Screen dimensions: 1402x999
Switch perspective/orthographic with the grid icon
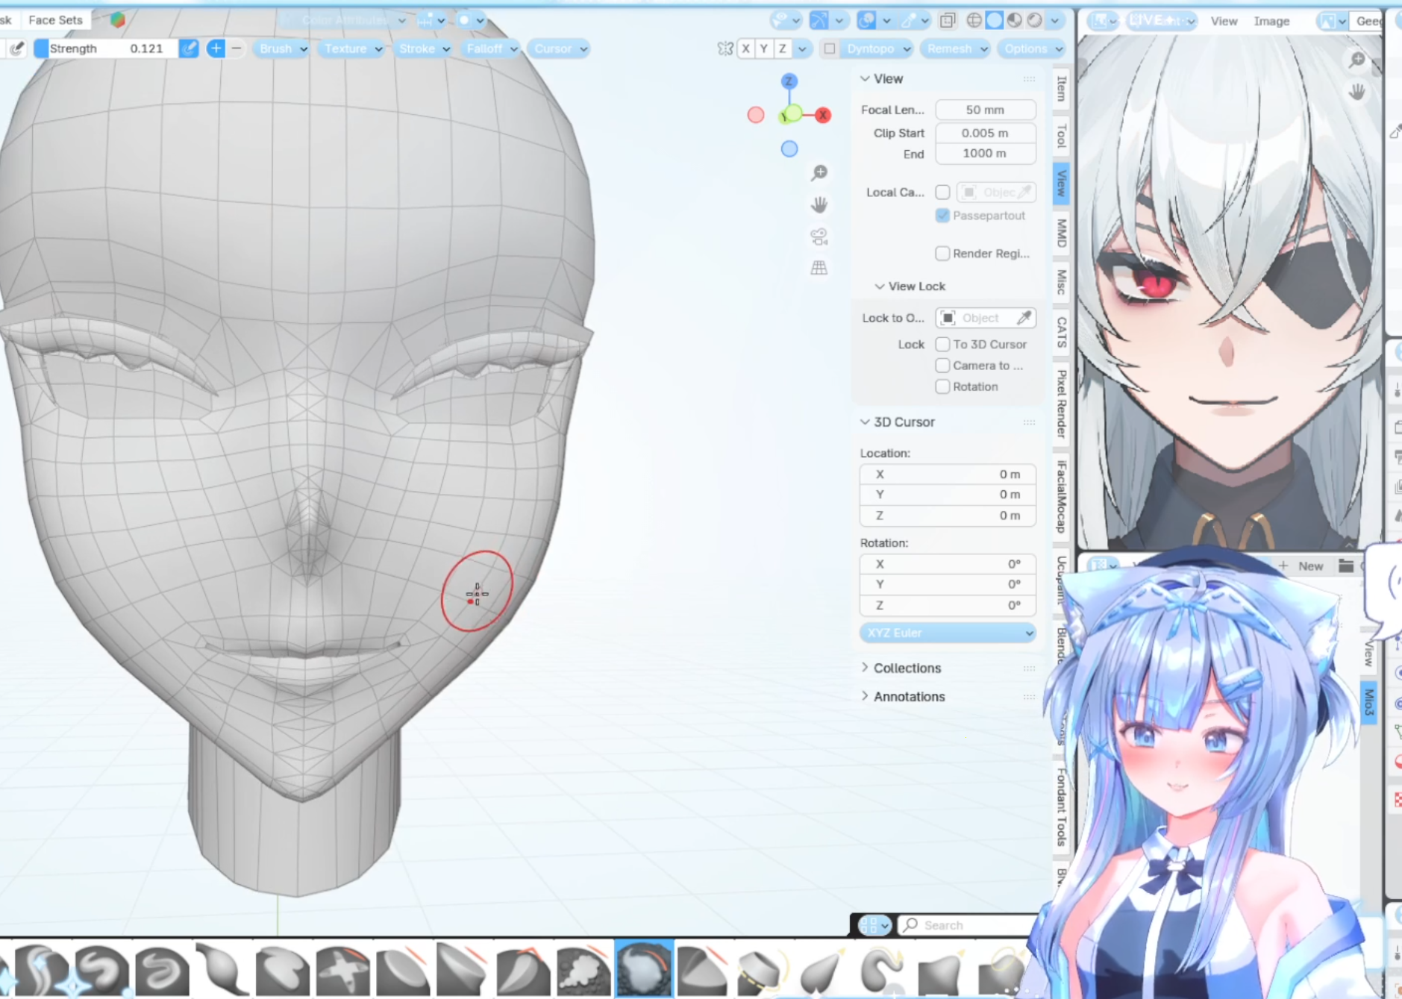click(x=819, y=268)
